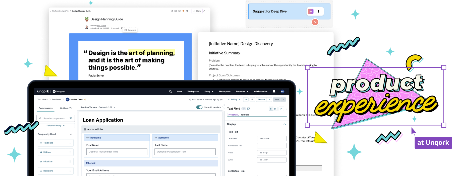The width and height of the screenshot is (456, 176).
Task: Go to Home in Unqork navbar
Action: coord(180,92)
